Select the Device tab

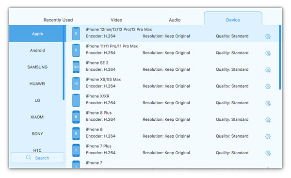pos(233,18)
